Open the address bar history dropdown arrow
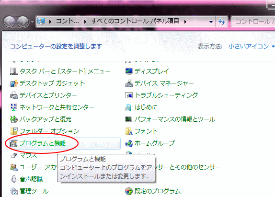 [x=211, y=22]
